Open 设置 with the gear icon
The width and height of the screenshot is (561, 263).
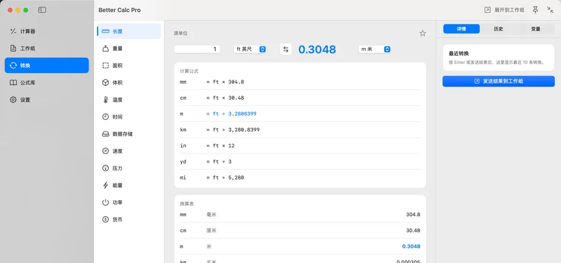46,100
